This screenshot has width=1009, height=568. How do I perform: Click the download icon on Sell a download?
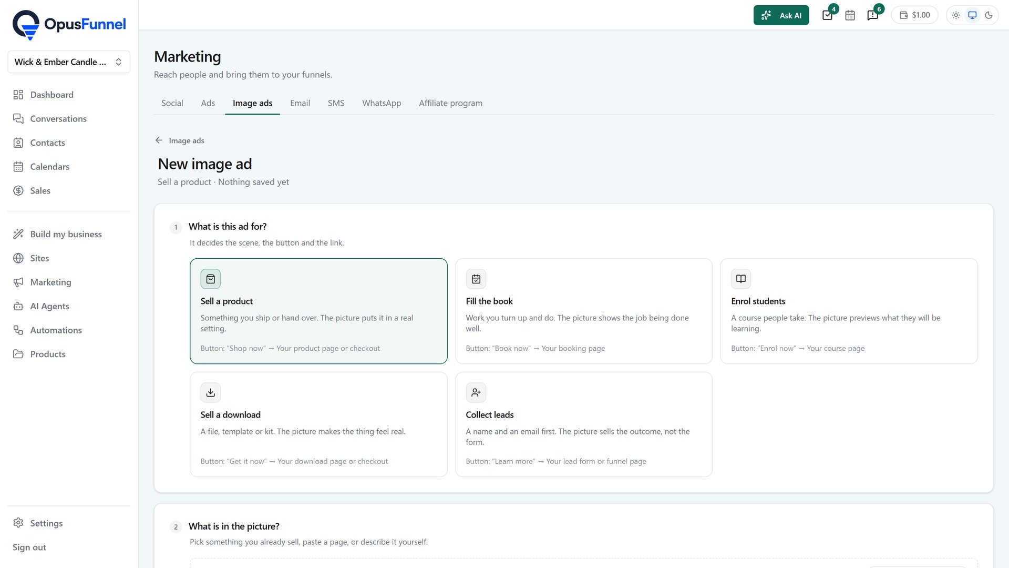coord(211,392)
